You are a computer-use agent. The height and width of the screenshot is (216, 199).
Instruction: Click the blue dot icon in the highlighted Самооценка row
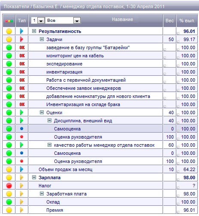22,129
